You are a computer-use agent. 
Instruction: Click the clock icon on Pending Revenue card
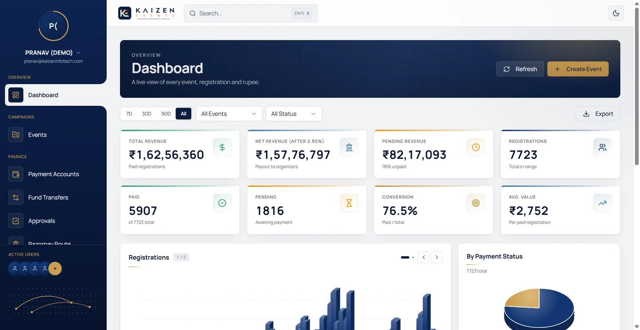[x=476, y=147]
